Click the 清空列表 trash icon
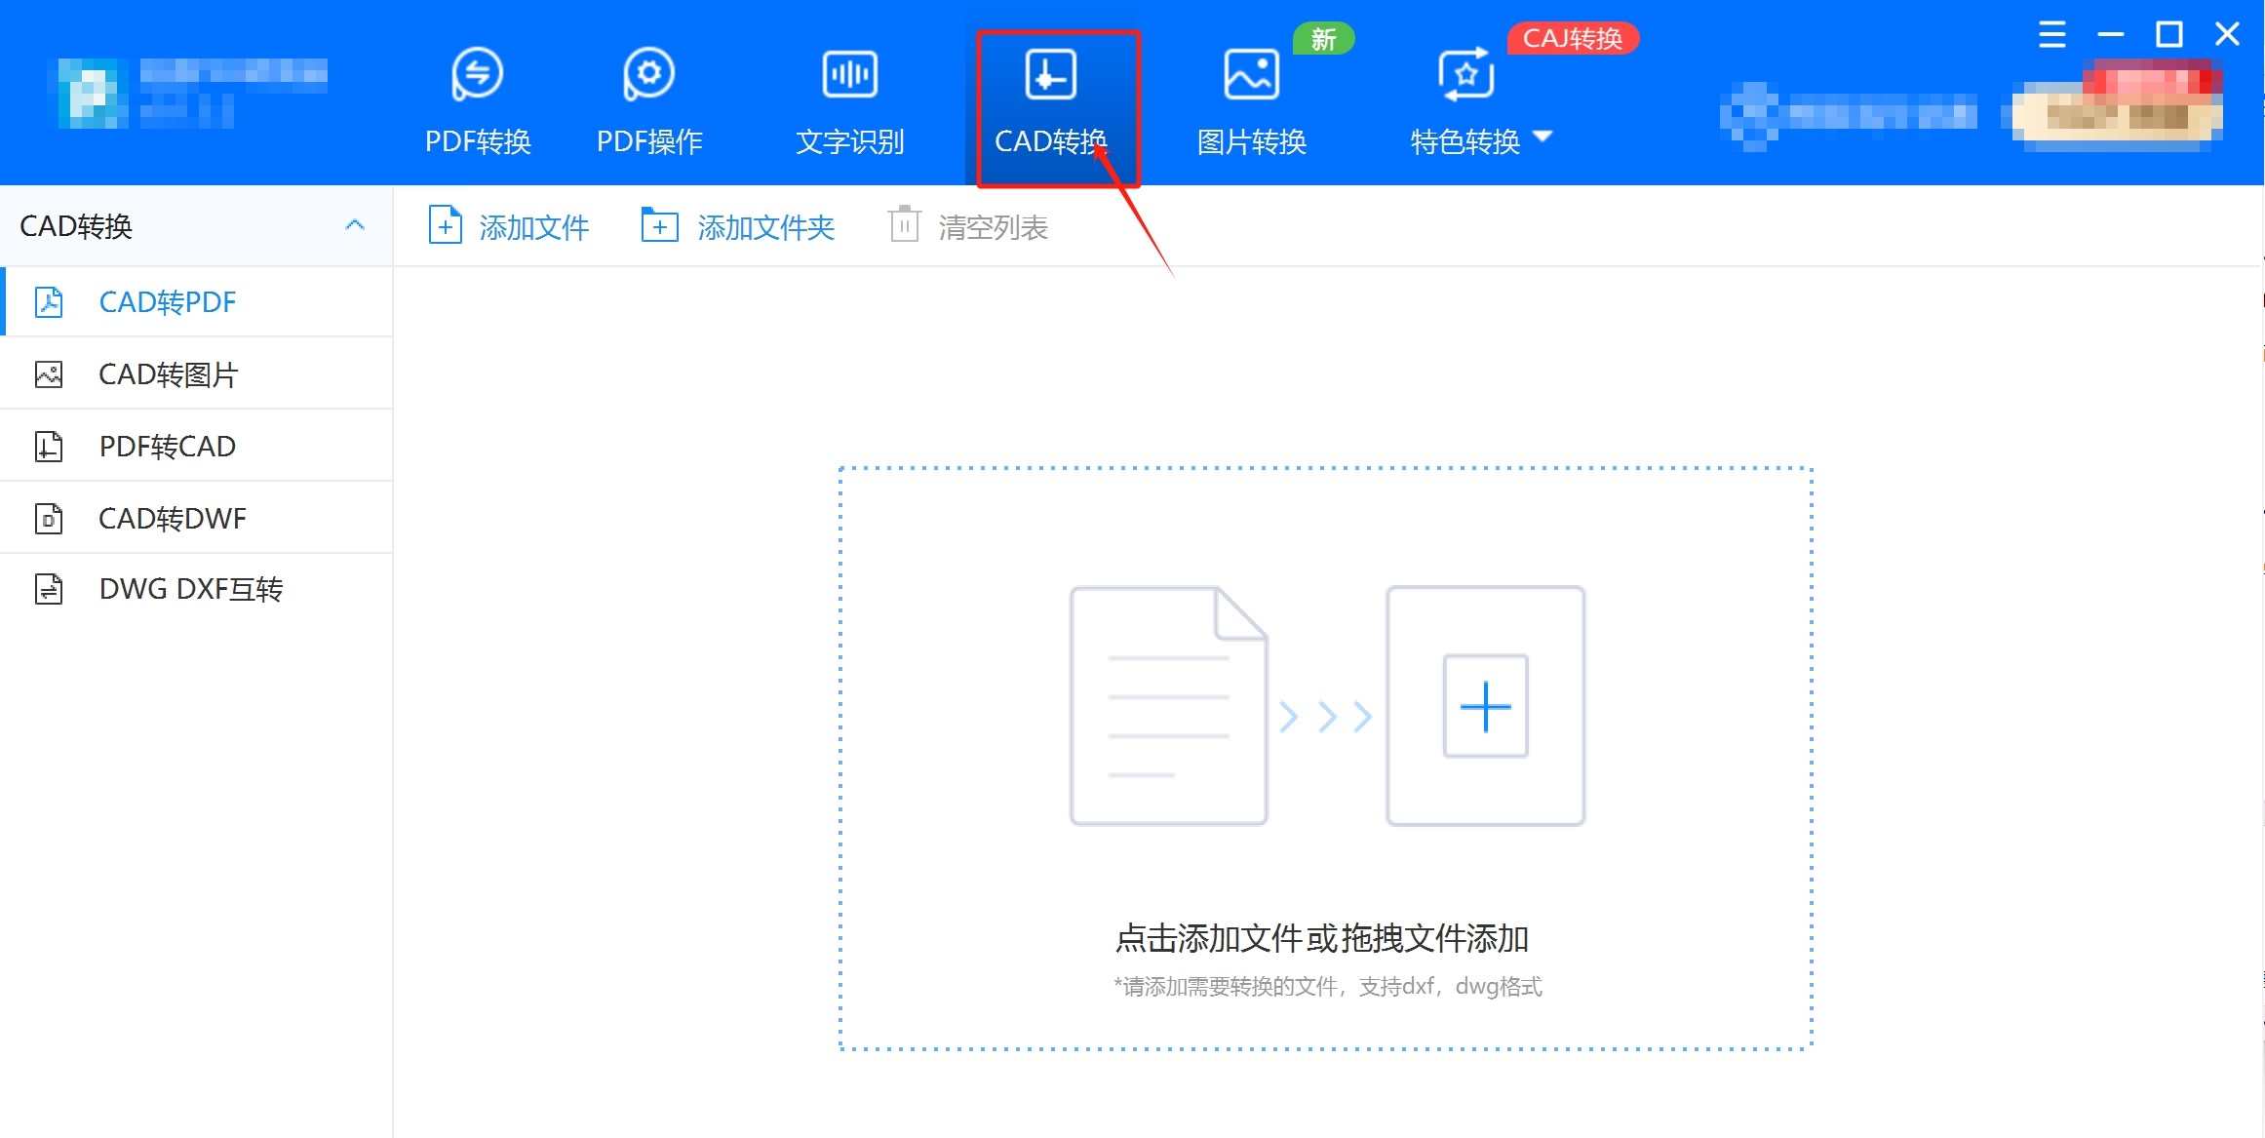Image resolution: width=2265 pixels, height=1138 pixels. [904, 226]
